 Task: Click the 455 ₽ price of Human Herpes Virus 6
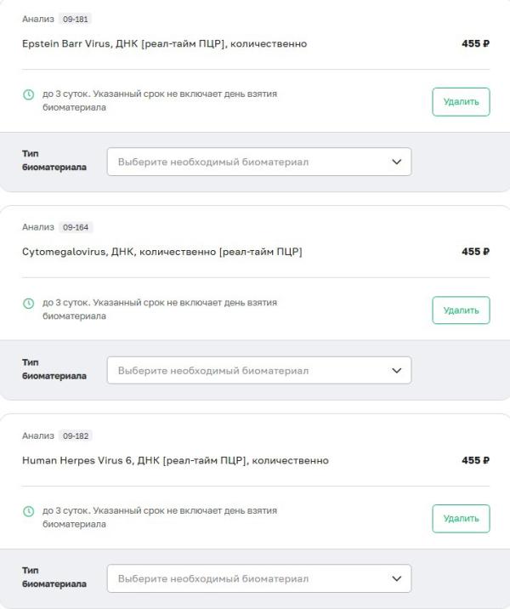click(x=475, y=460)
